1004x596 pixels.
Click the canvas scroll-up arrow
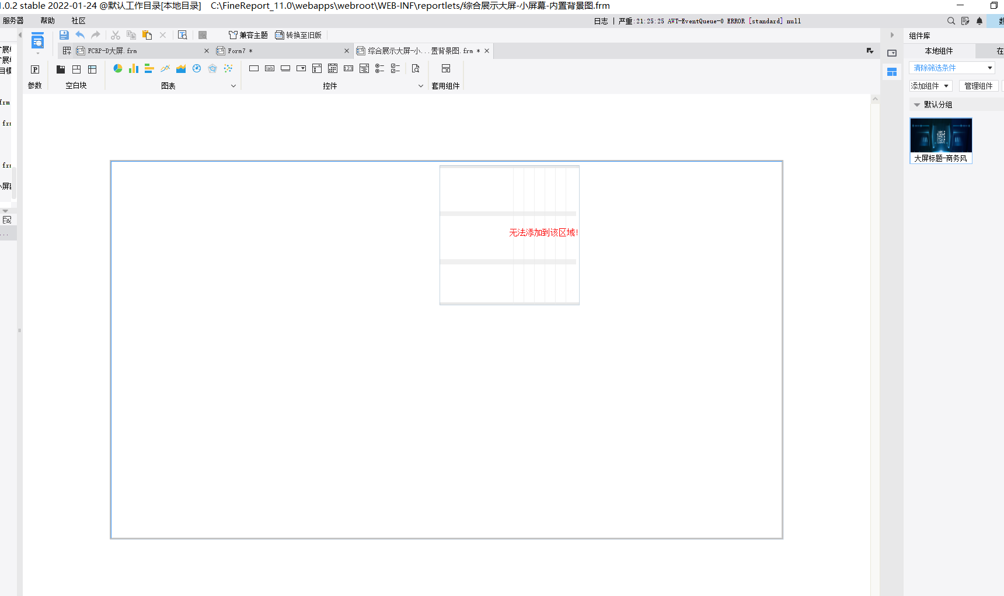(875, 99)
